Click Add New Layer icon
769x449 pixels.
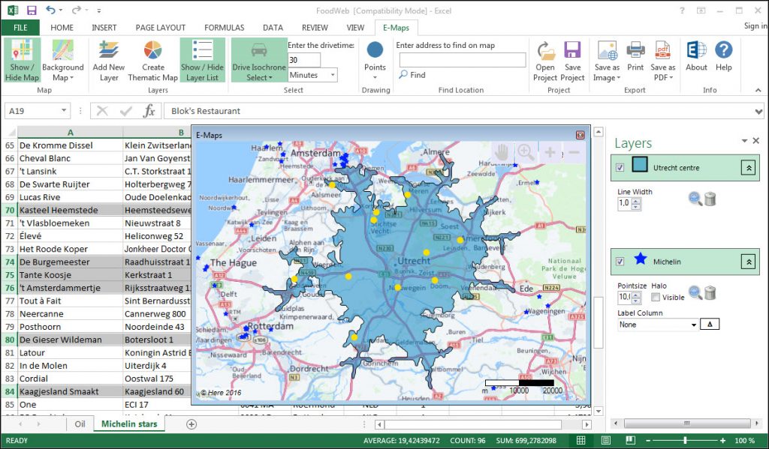[x=108, y=50]
